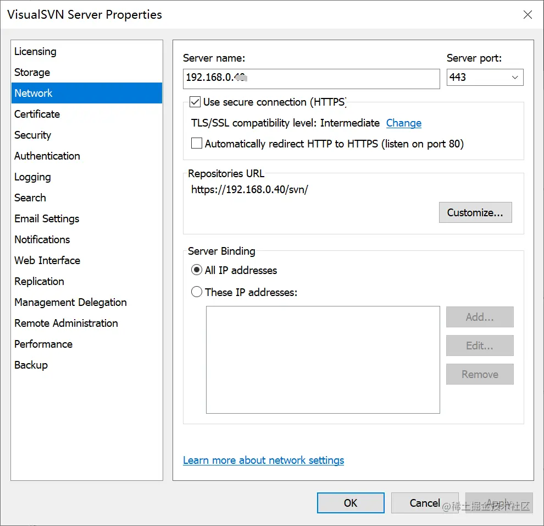Open Learn more about network settings
544x526 pixels.
point(263,460)
